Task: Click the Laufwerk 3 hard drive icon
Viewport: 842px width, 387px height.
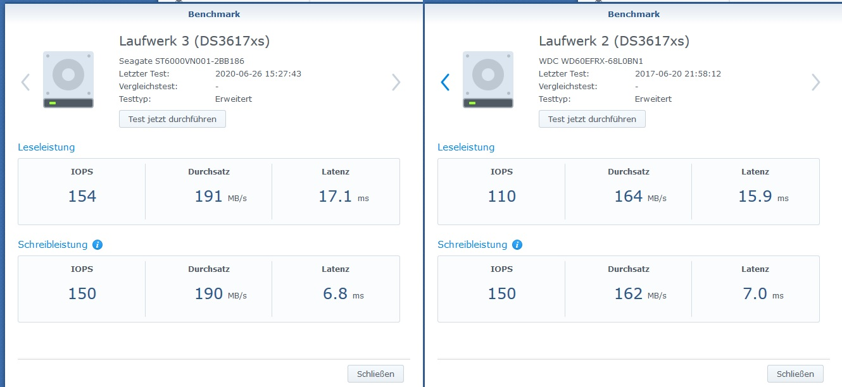Action: (x=68, y=80)
